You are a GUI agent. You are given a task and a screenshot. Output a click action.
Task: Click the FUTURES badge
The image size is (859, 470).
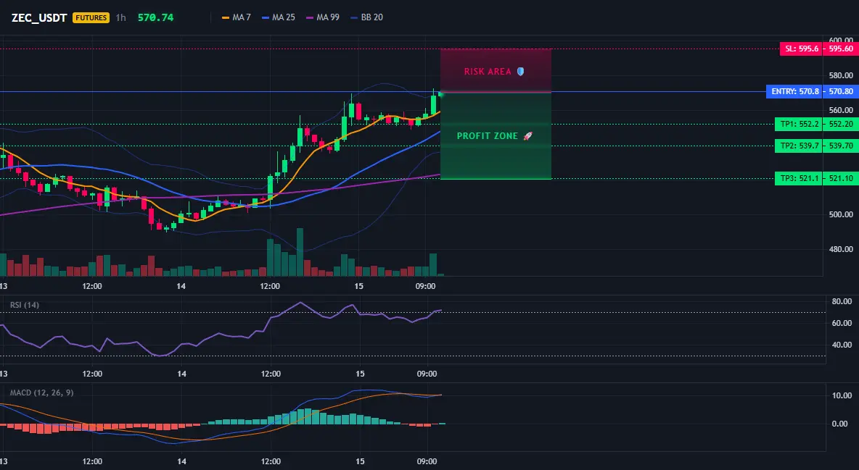pos(91,17)
